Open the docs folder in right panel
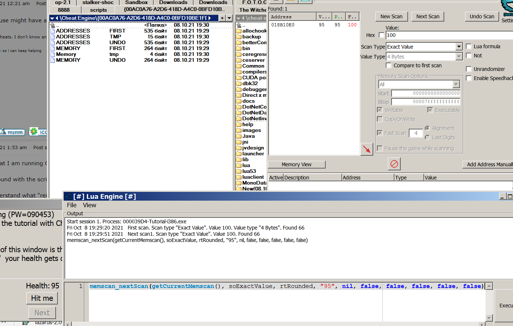 click(x=248, y=101)
